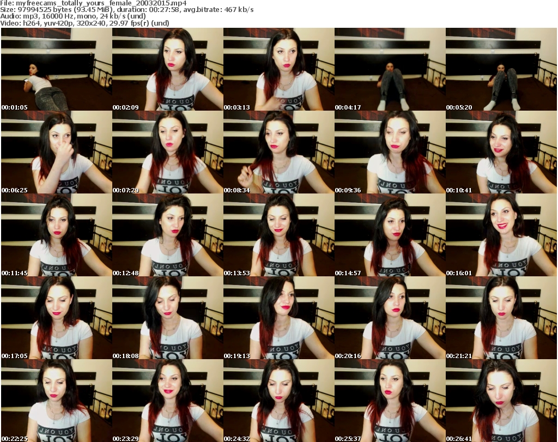Select the thumbnail frame at 00:17:05
Viewport: 558px width, 442px height.
coord(56,318)
